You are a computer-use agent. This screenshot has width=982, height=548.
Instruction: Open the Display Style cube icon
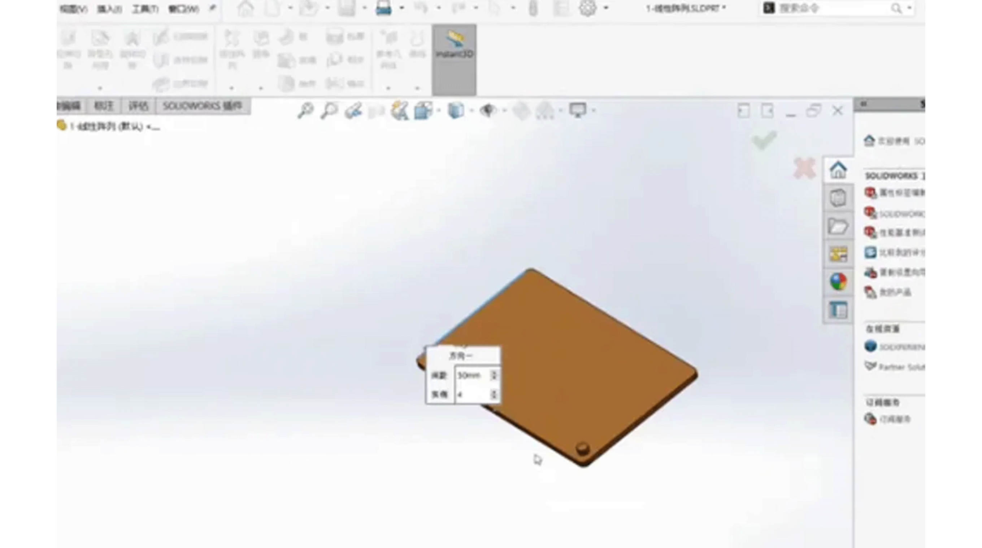(456, 111)
